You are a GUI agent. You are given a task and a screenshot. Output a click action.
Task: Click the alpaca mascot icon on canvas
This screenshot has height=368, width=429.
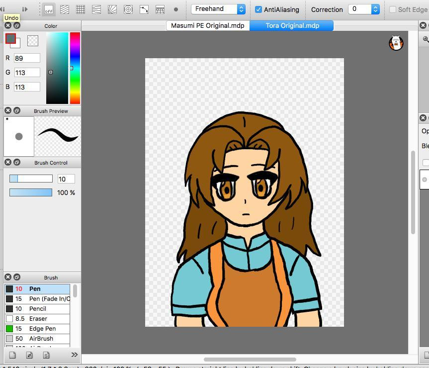tap(396, 43)
